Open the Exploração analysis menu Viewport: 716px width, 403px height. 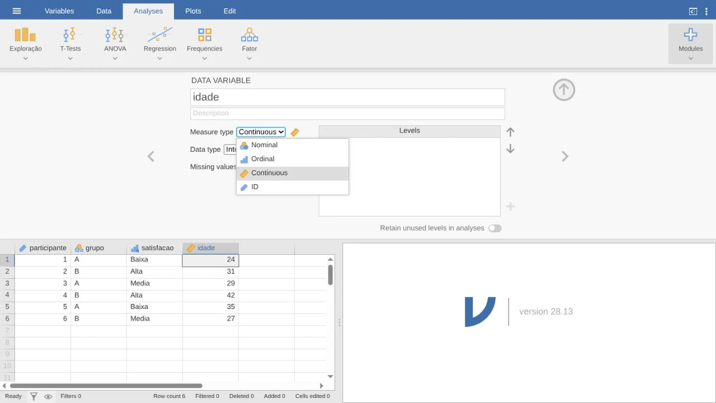click(26, 44)
